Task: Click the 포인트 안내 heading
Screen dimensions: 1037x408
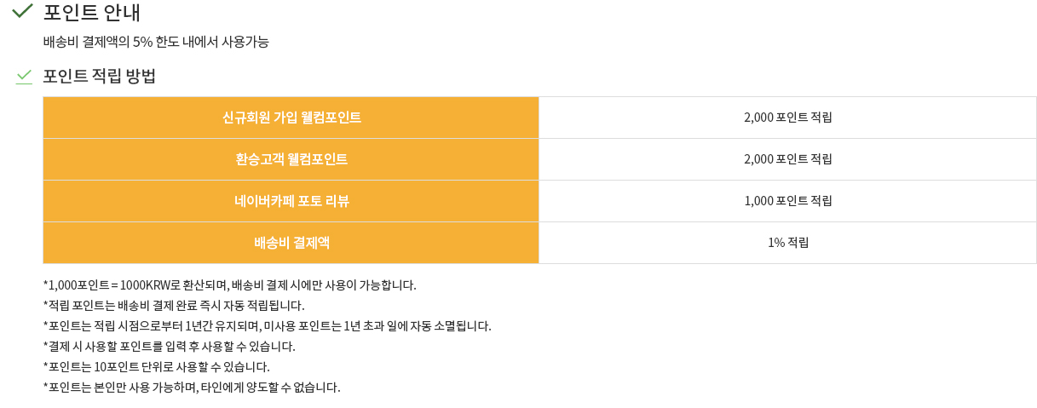Action: (x=92, y=13)
